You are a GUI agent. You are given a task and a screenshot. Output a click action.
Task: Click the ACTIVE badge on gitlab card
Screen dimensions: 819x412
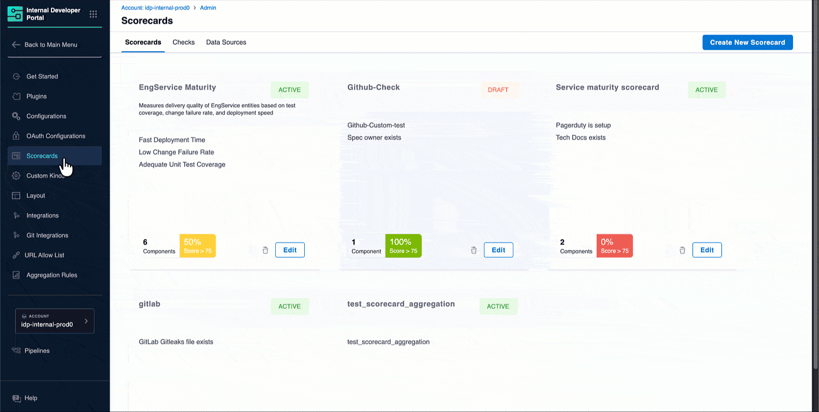289,306
